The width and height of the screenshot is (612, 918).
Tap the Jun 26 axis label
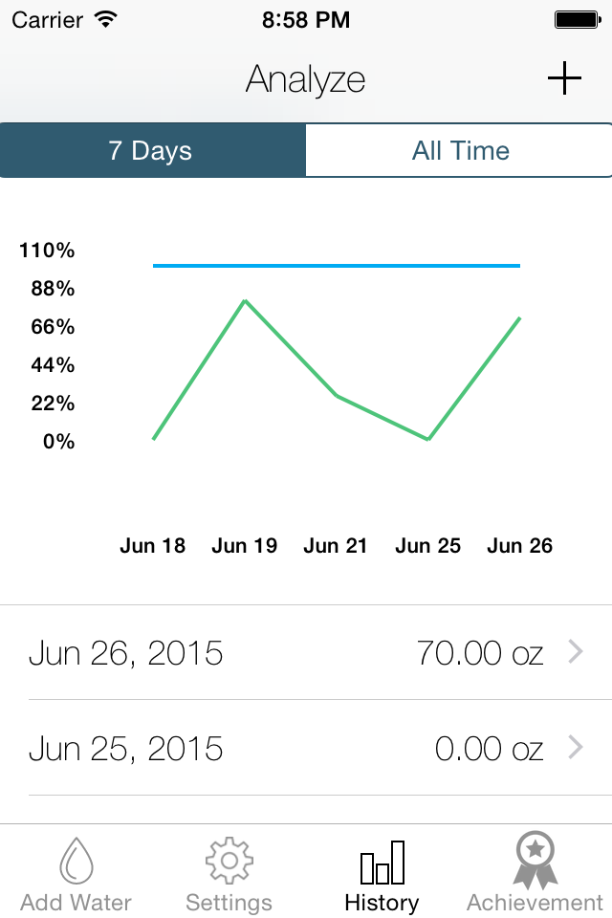pos(520,546)
